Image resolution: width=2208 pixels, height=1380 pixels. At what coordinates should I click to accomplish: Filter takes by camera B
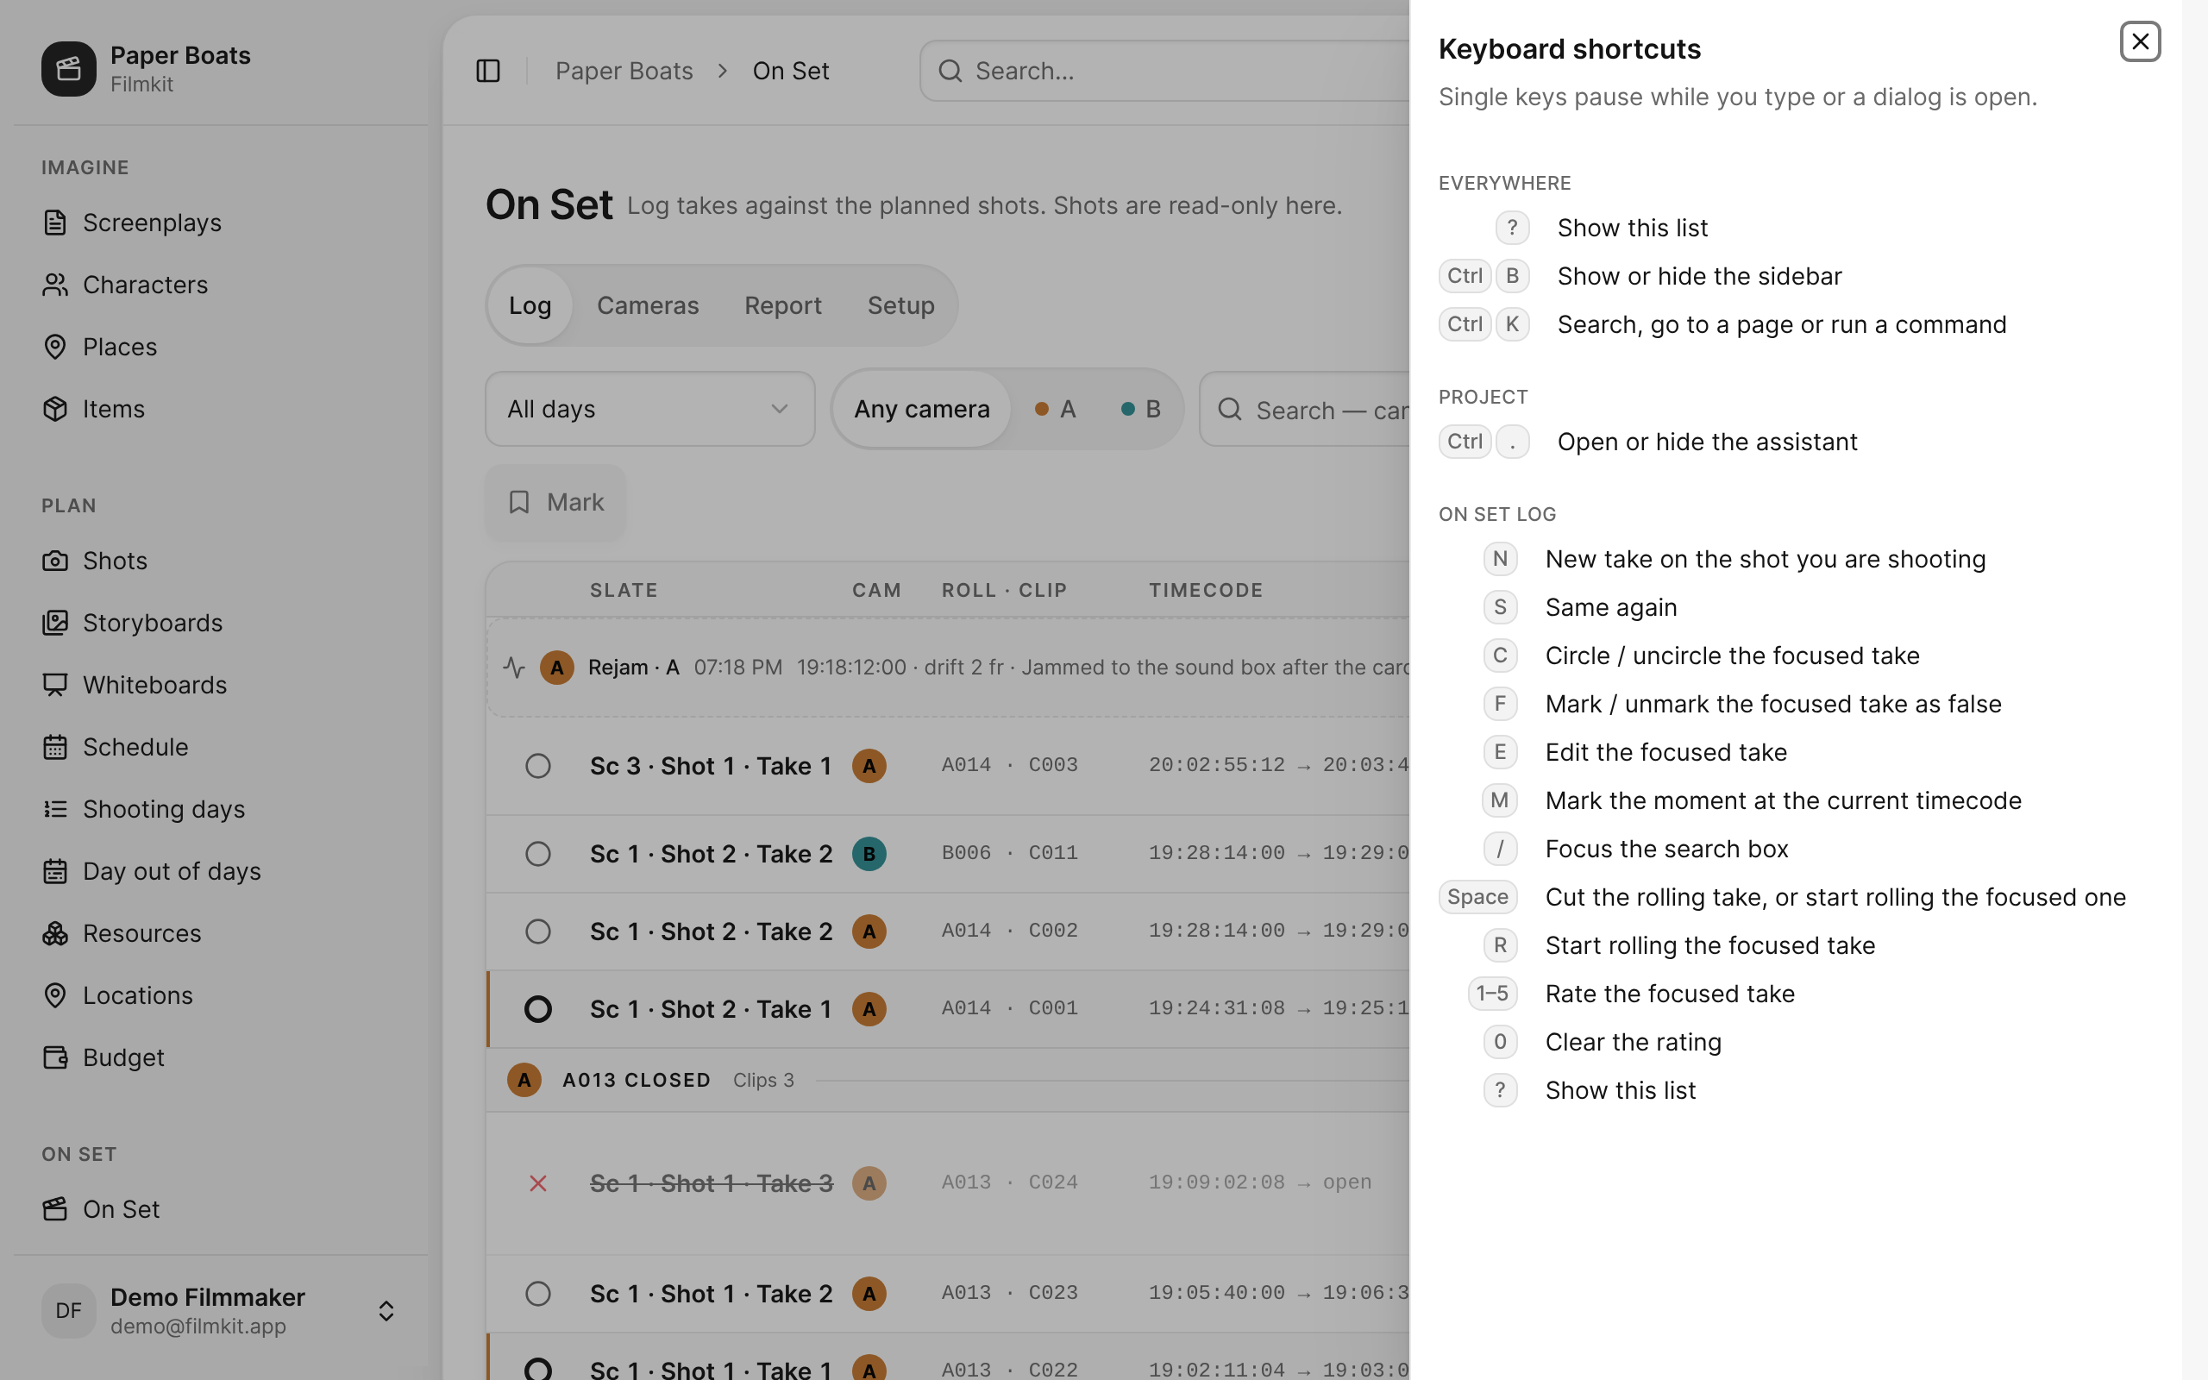pyautogui.click(x=1140, y=409)
